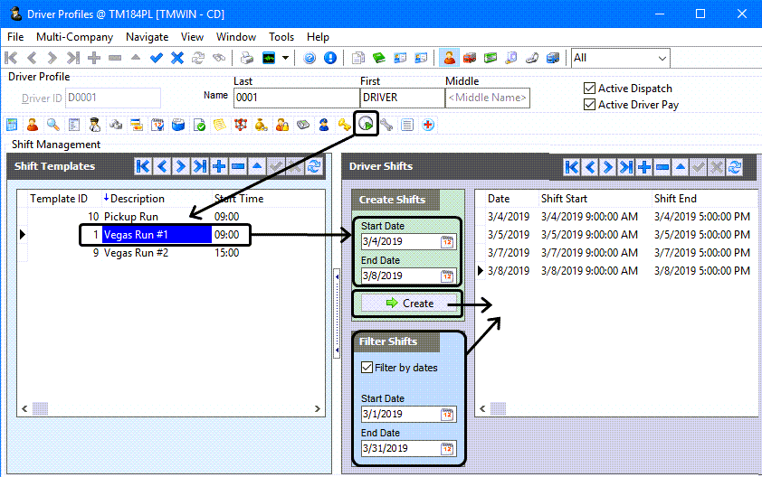762x477 pixels.
Task: Open the Create Shifts Start Date calendar picker
Action: (446, 241)
